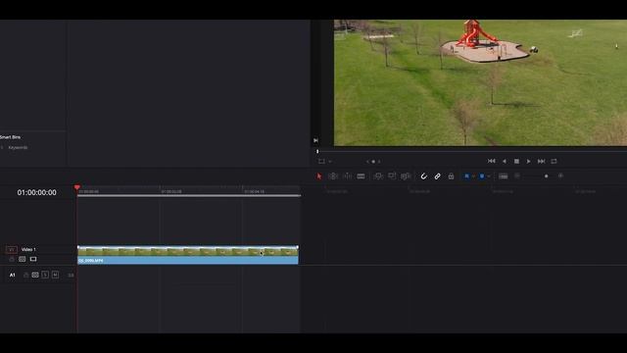
Task: Click the match frame icon beside viewer
Action: pyautogui.click(x=315, y=140)
